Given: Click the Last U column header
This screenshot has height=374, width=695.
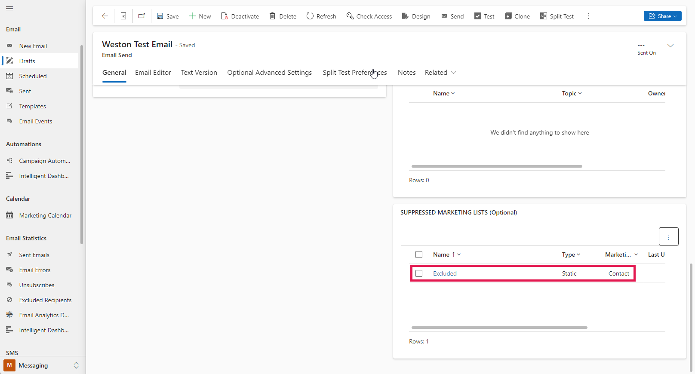Looking at the screenshot, I should tap(656, 254).
